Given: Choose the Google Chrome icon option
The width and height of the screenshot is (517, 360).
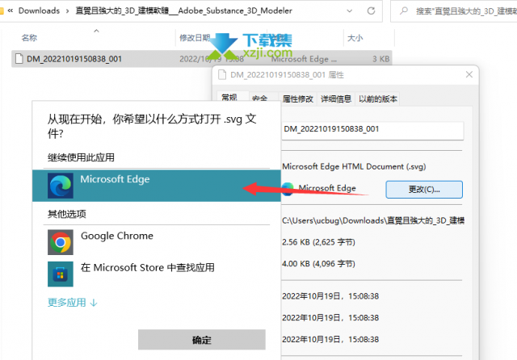Looking at the screenshot, I should tap(61, 242).
